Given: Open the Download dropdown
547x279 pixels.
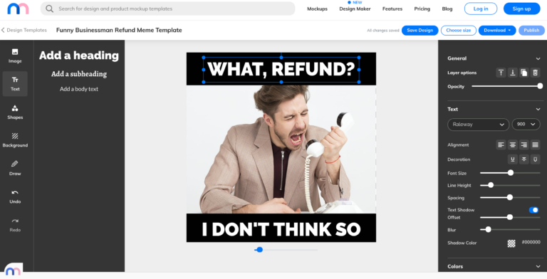Looking at the screenshot, I should click(x=497, y=31).
